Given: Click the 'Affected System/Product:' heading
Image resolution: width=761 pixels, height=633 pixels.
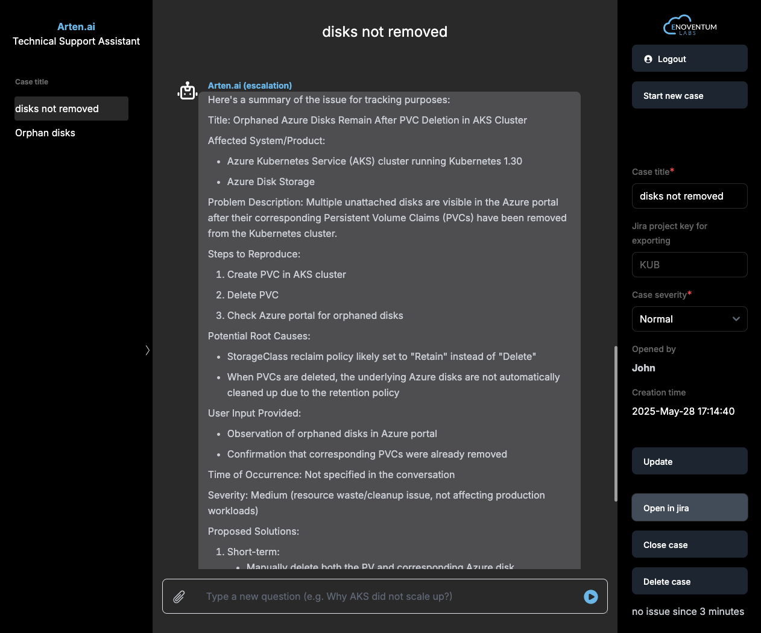Looking at the screenshot, I should pos(267,140).
